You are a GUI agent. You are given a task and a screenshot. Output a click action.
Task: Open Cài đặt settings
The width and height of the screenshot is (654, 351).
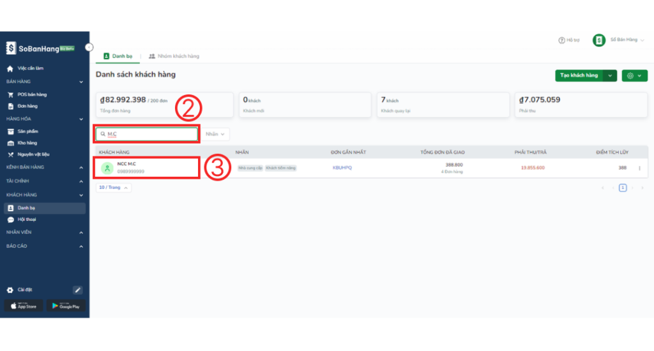pos(25,290)
